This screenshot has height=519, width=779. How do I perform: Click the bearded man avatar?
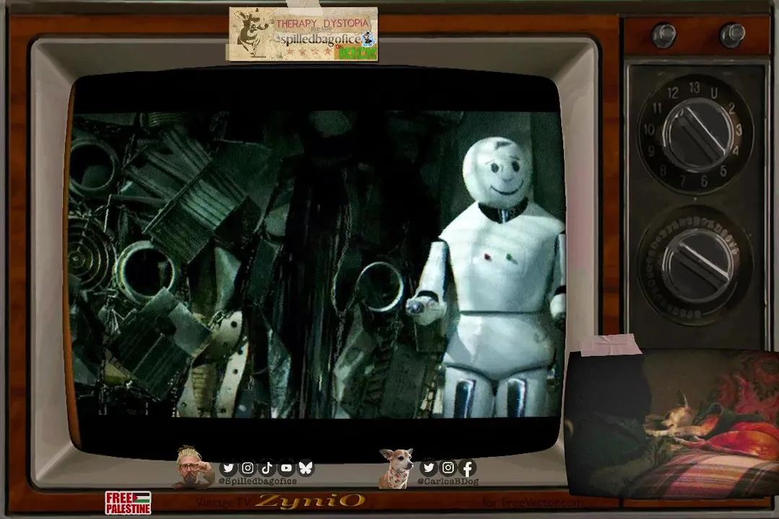pos(194,466)
